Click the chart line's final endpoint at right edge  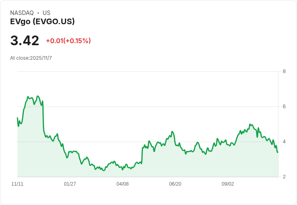pyautogui.click(x=278, y=152)
